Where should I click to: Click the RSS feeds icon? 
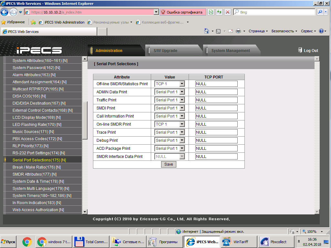[x=218, y=31]
